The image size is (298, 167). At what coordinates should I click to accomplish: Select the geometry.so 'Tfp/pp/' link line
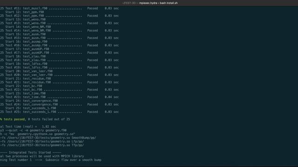coord(42,145)
